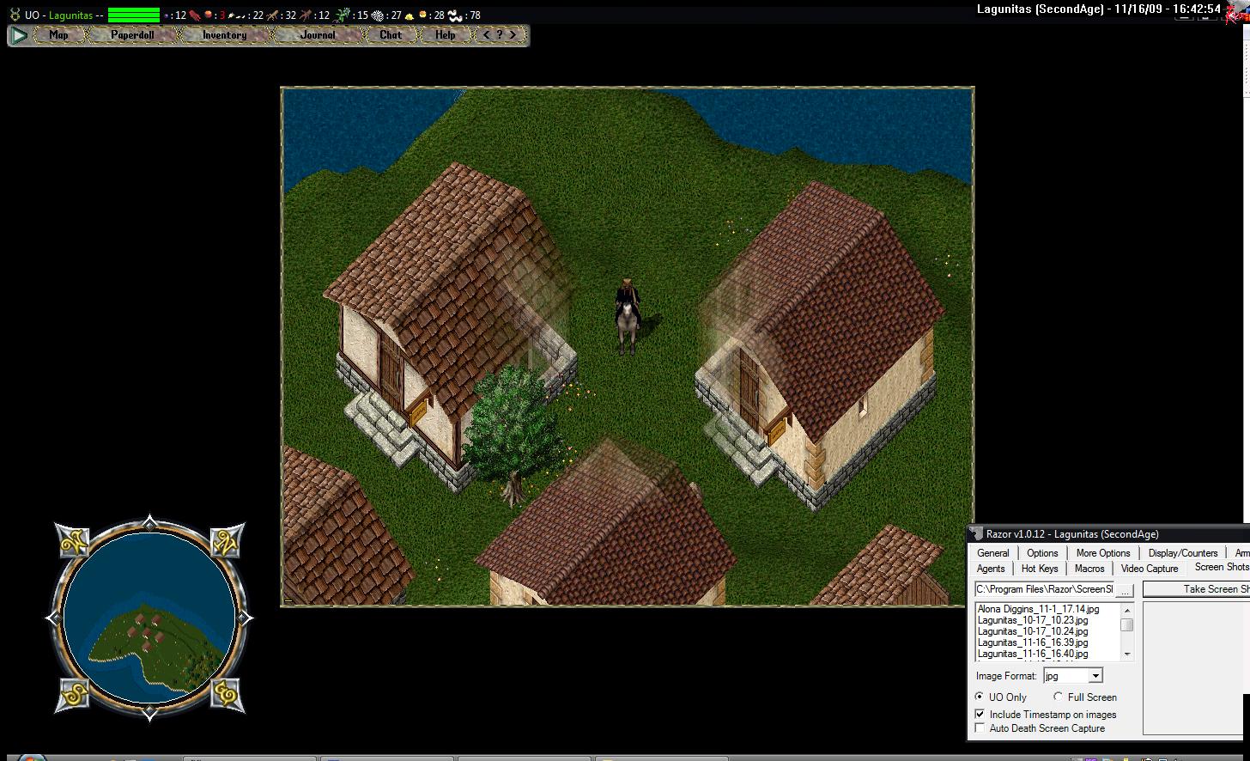Open the Macros tab in Razor

click(x=1089, y=569)
